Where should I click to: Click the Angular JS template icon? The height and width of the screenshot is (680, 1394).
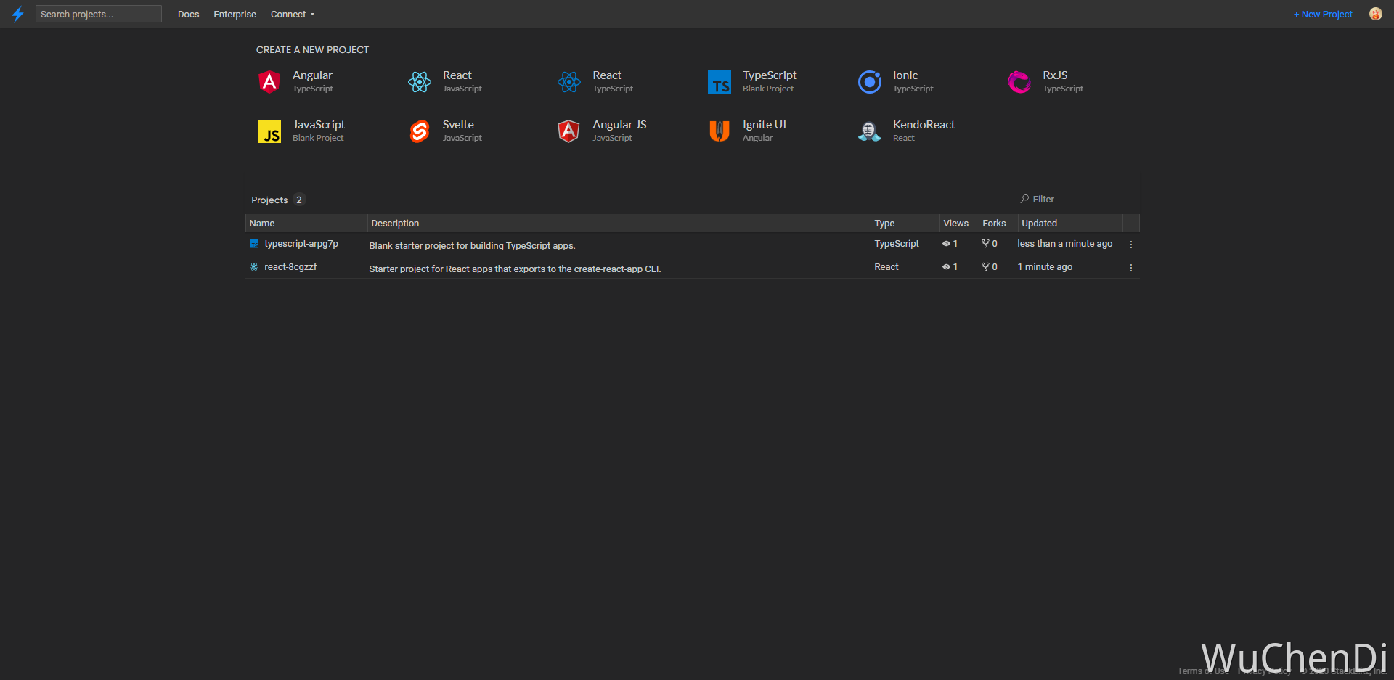[x=568, y=131]
